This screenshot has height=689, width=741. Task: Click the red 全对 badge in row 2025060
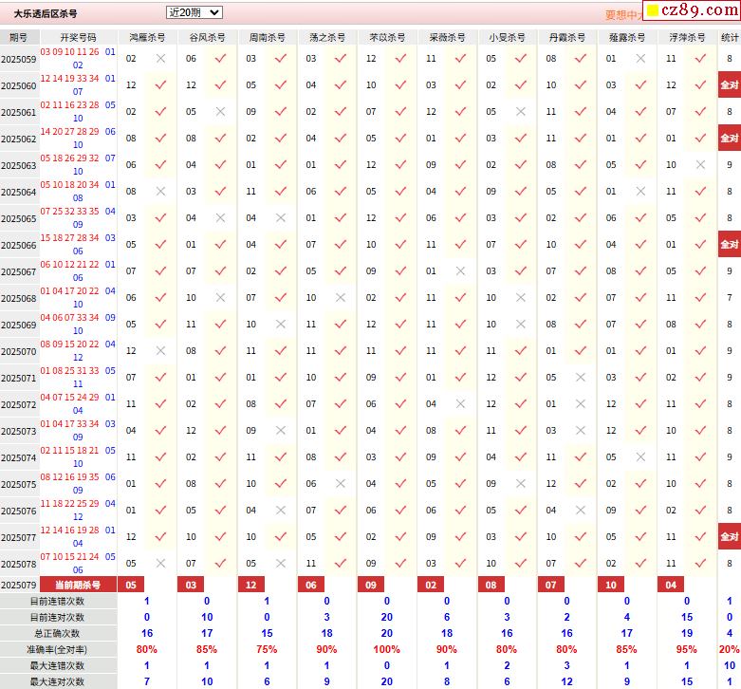coord(730,84)
